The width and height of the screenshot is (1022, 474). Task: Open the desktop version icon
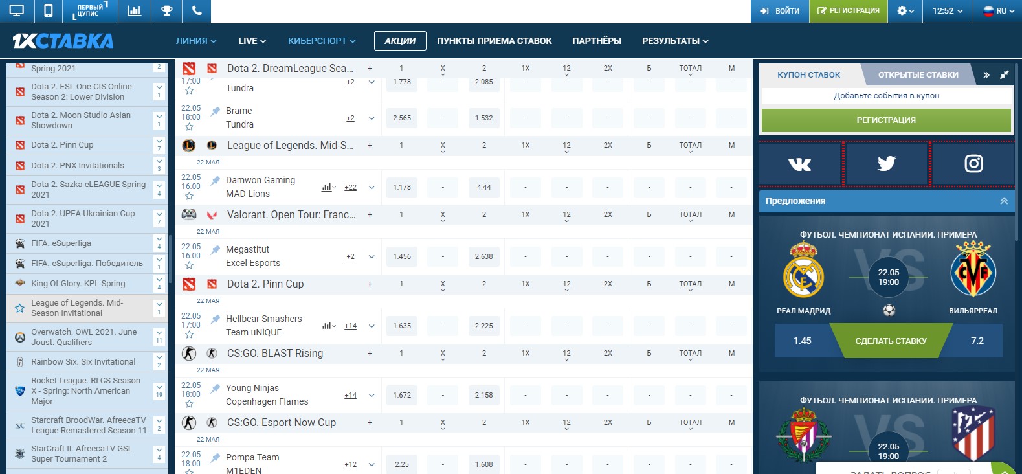pyautogui.click(x=16, y=11)
